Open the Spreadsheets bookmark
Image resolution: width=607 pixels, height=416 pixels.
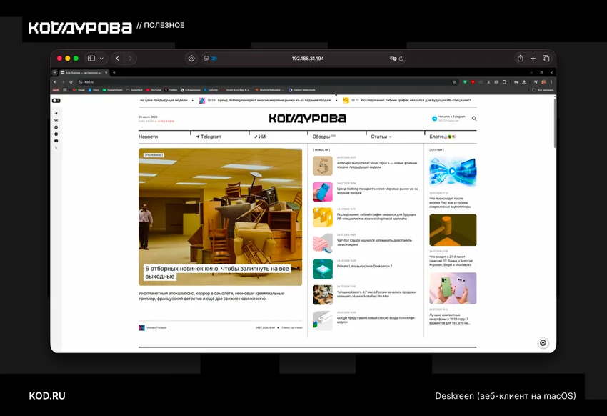point(112,90)
